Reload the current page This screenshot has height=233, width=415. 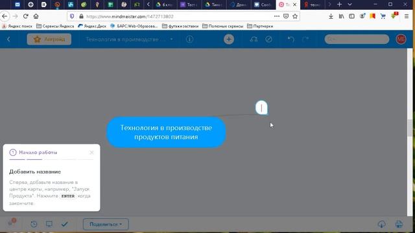[x=26, y=16]
